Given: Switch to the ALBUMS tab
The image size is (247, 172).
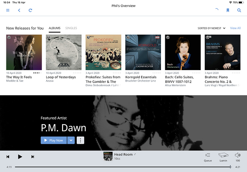Looking at the screenshot, I should [x=54, y=28].
